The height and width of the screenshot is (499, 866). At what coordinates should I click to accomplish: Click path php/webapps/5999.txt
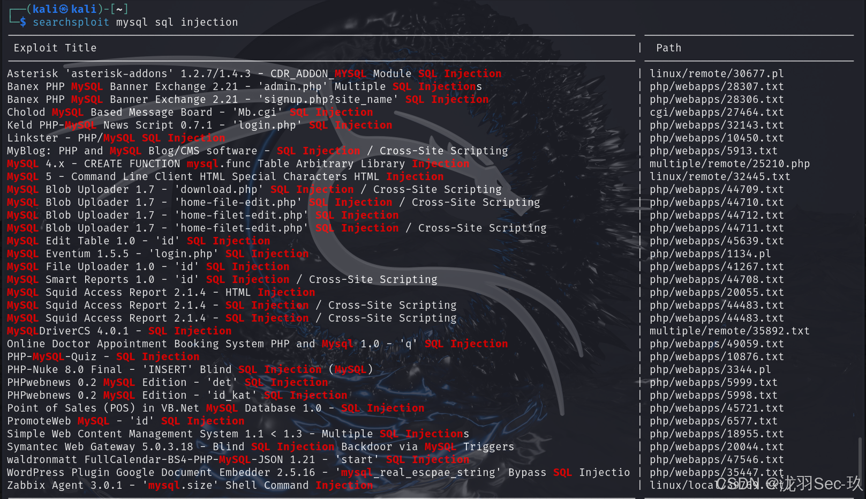coord(713,382)
